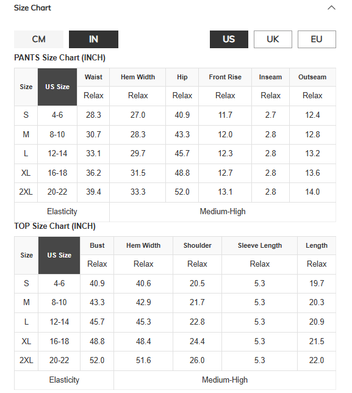Click US Size header in PANTS chart
Viewport: 352px width, 393px height.
pos(57,87)
